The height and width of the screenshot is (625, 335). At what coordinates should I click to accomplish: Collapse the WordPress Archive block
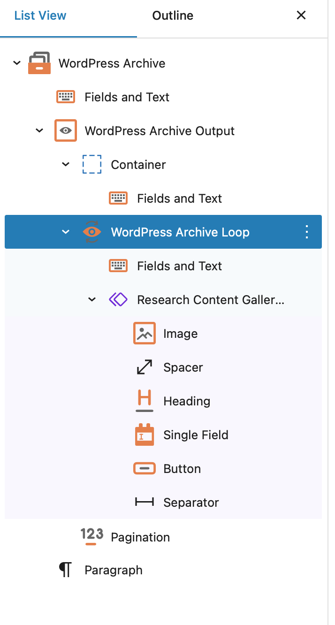[17, 63]
